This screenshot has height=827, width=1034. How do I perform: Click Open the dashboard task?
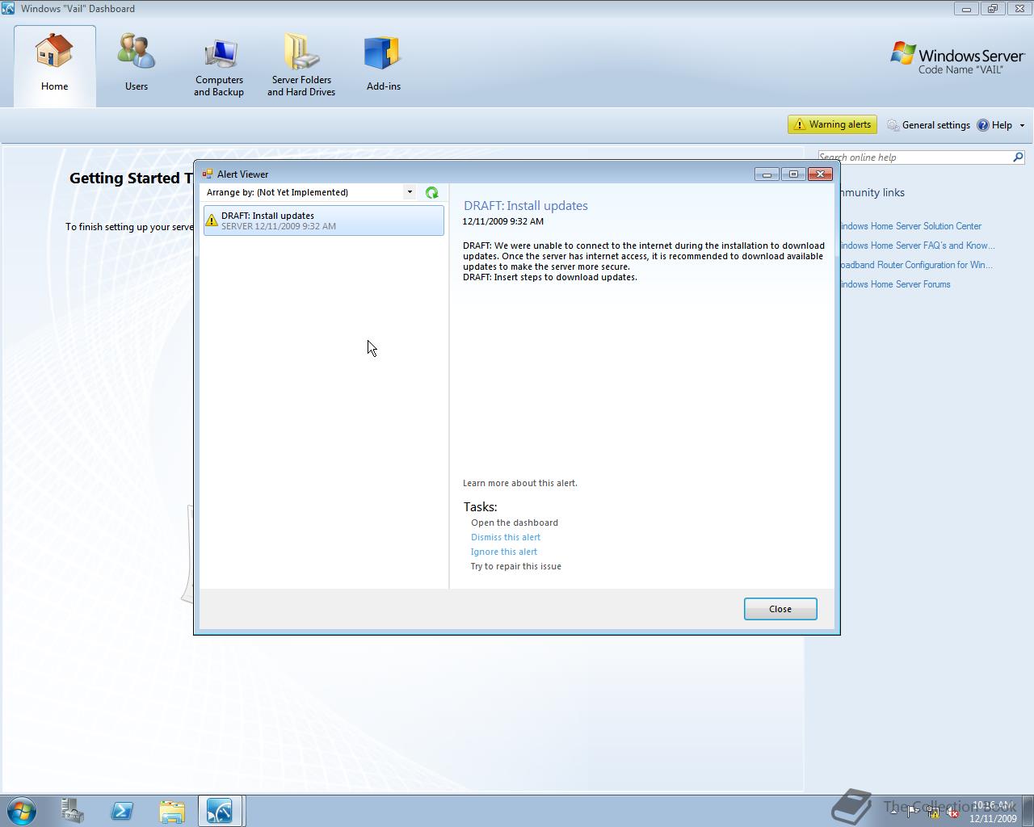[x=515, y=523]
